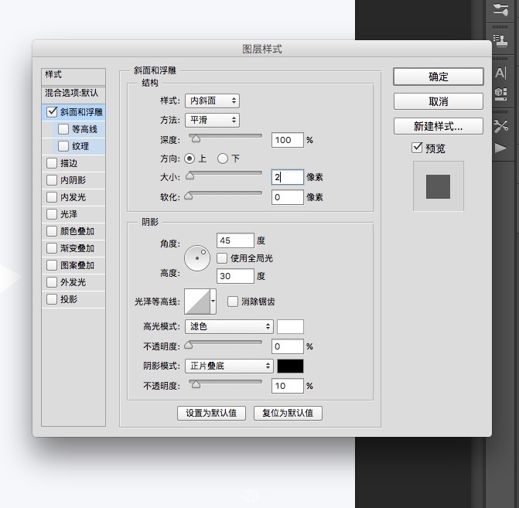Tick the 内阴影 checkbox
Viewport: 519px width, 508px height.
pyautogui.click(x=52, y=180)
